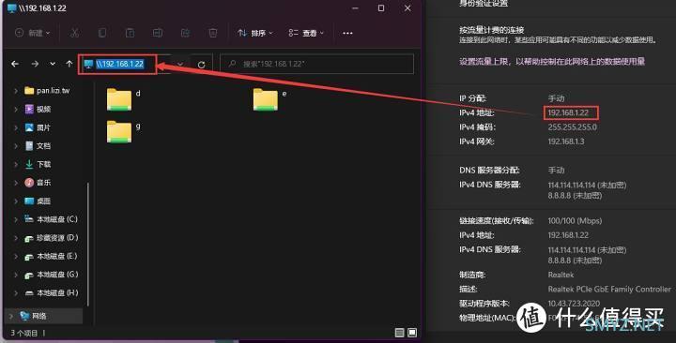Screen dimensions: 676x343
Task: Expand the pan.lizi.tw tree node
Action: 16,90
